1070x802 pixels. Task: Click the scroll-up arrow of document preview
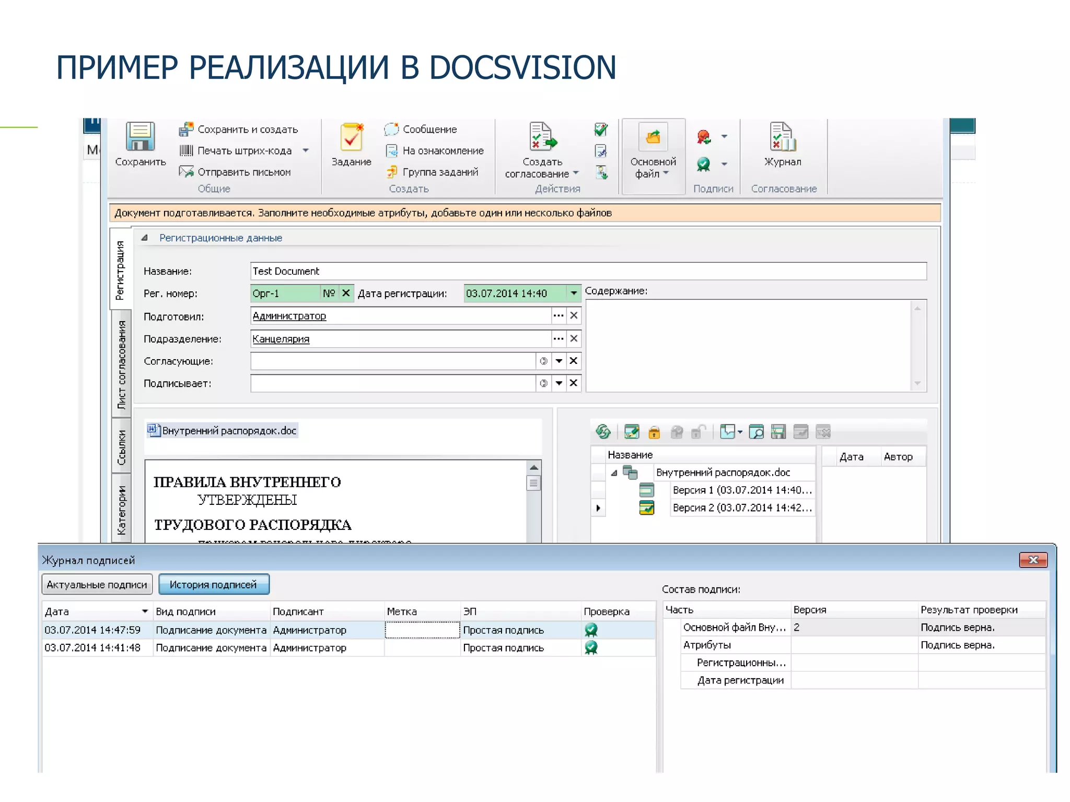[533, 467]
